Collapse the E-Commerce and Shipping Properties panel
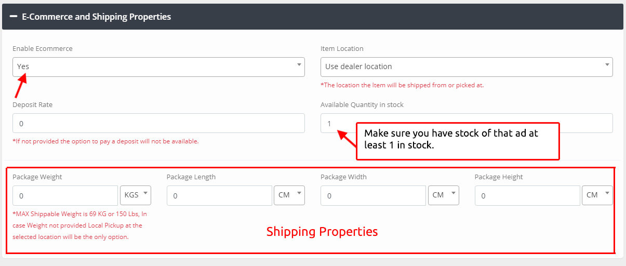The height and width of the screenshot is (266, 626). [x=14, y=17]
